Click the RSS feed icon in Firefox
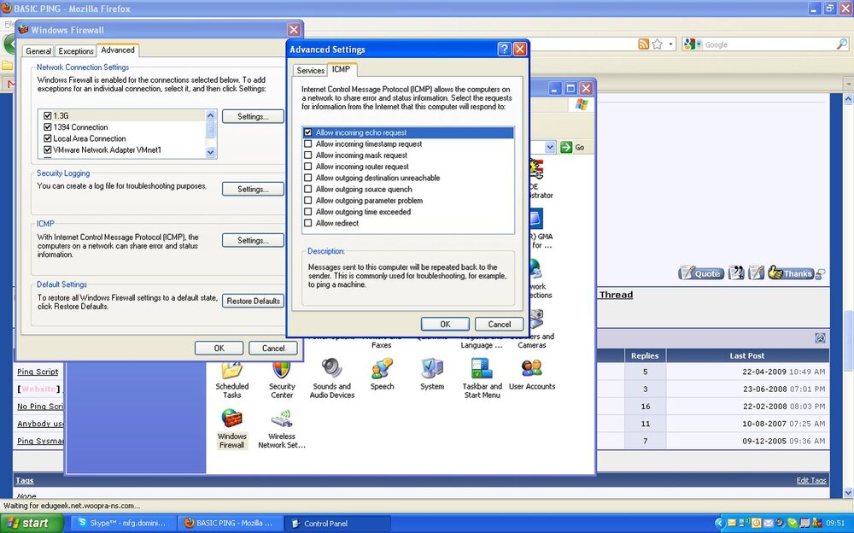The image size is (854, 533). point(643,44)
